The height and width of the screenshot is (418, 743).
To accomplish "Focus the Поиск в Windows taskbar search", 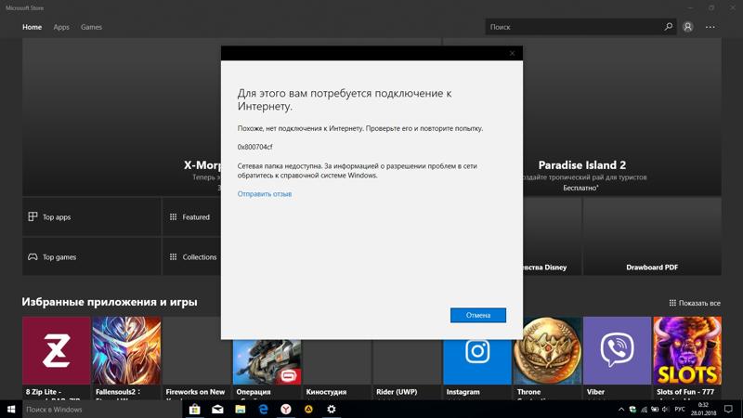I will (x=102, y=409).
